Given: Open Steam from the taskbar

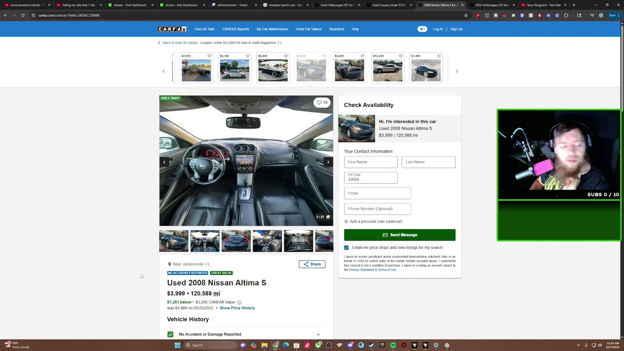Looking at the screenshot, I should tap(371, 345).
